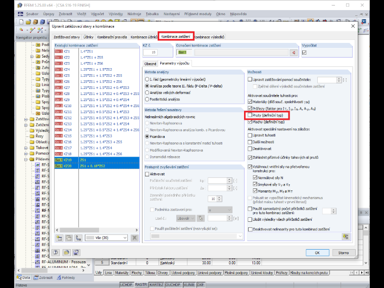Create new load combination icon button

point(60,238)
